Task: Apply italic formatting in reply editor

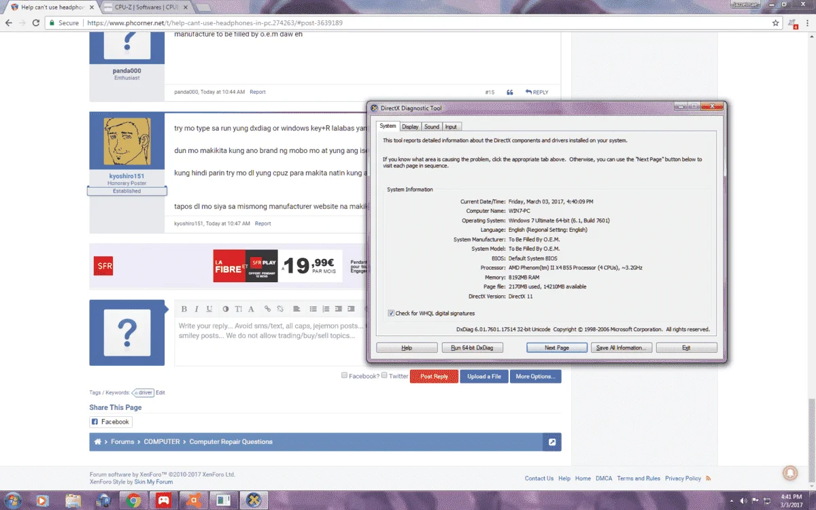Action: click(x=197, y=309)
